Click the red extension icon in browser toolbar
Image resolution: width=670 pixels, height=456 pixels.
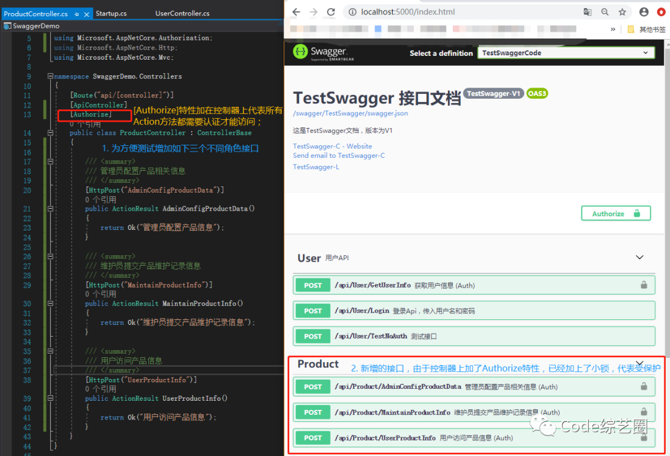tap(661, 12)
